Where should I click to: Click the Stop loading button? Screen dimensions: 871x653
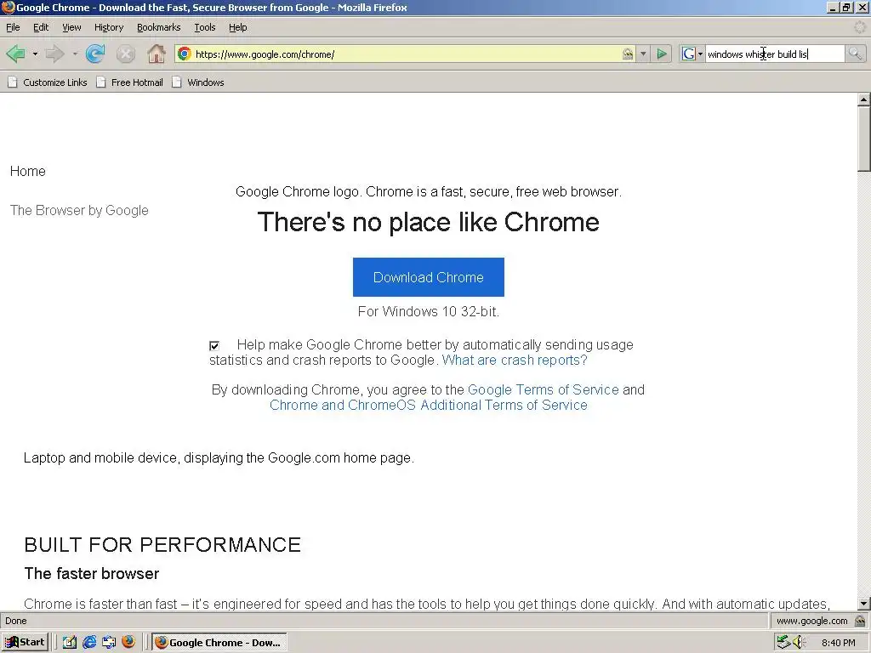point(126,54)
